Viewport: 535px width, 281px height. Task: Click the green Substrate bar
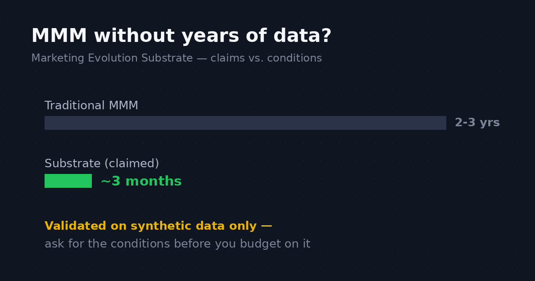click(x=68, y=181)
